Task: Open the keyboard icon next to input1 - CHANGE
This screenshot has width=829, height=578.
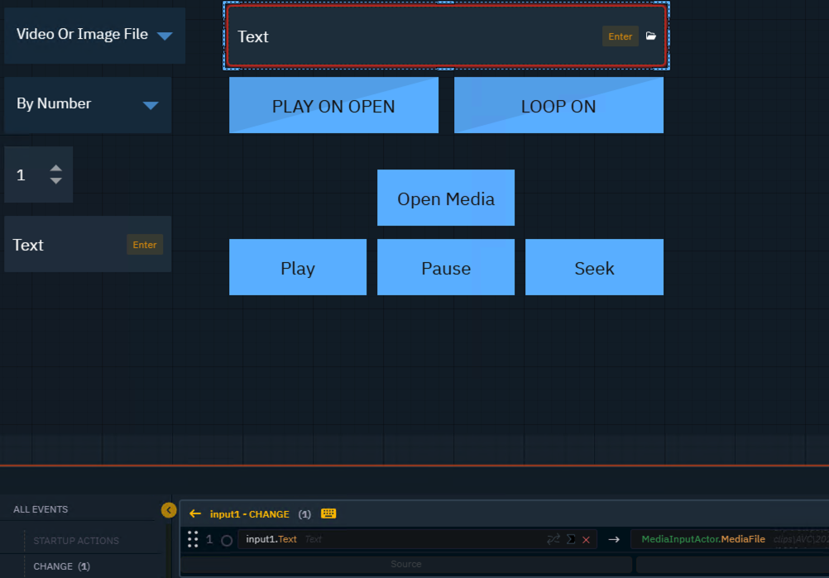Action: (x=328, y=514)
